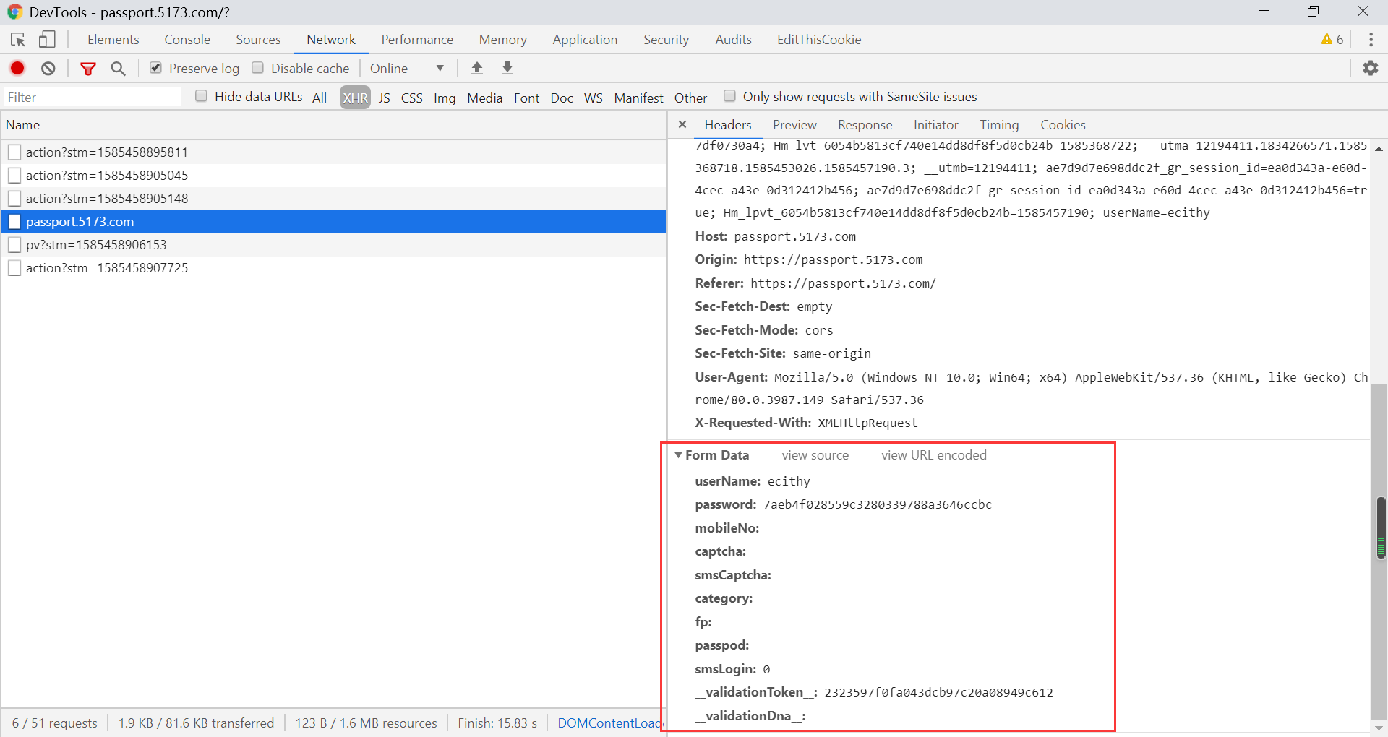
Task: Stop recording network log
Action: [17, 68]
